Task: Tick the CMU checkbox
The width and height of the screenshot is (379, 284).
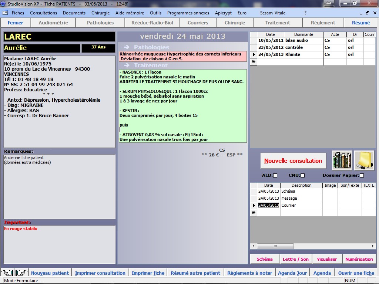Action: (x=302, y=175)
